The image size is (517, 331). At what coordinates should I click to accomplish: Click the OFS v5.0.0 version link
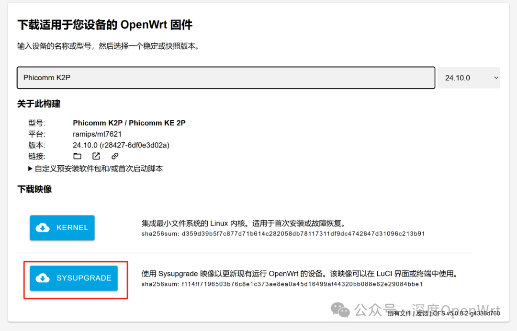point(466,314)
